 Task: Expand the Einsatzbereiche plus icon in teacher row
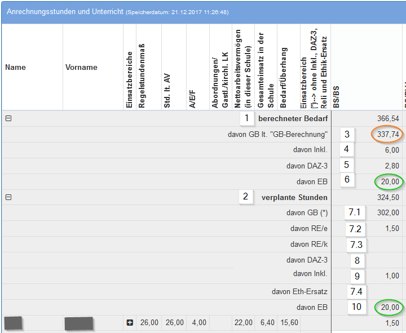coord(130,323)
